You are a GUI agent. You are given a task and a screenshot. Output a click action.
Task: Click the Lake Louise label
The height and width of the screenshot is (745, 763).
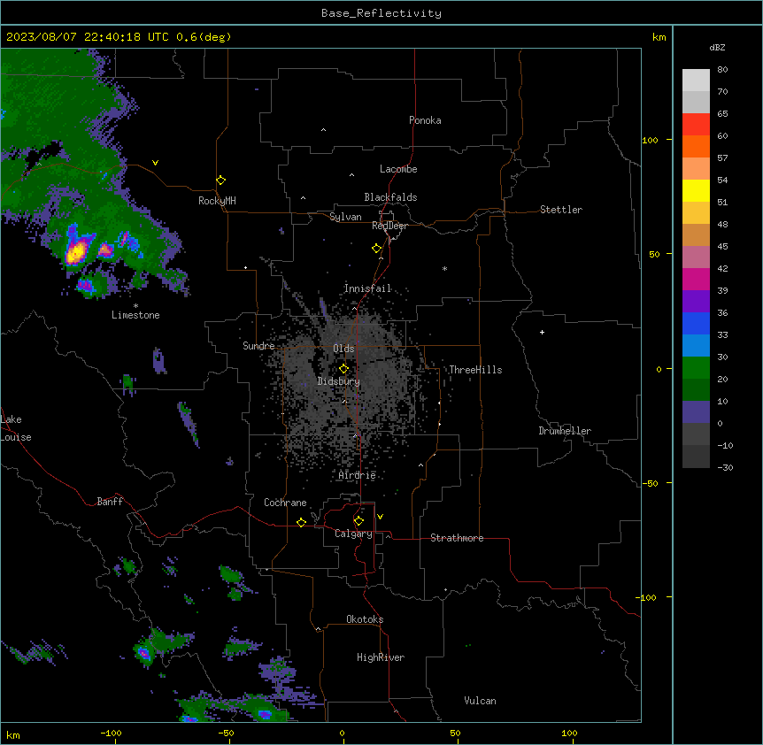point(16,428)
